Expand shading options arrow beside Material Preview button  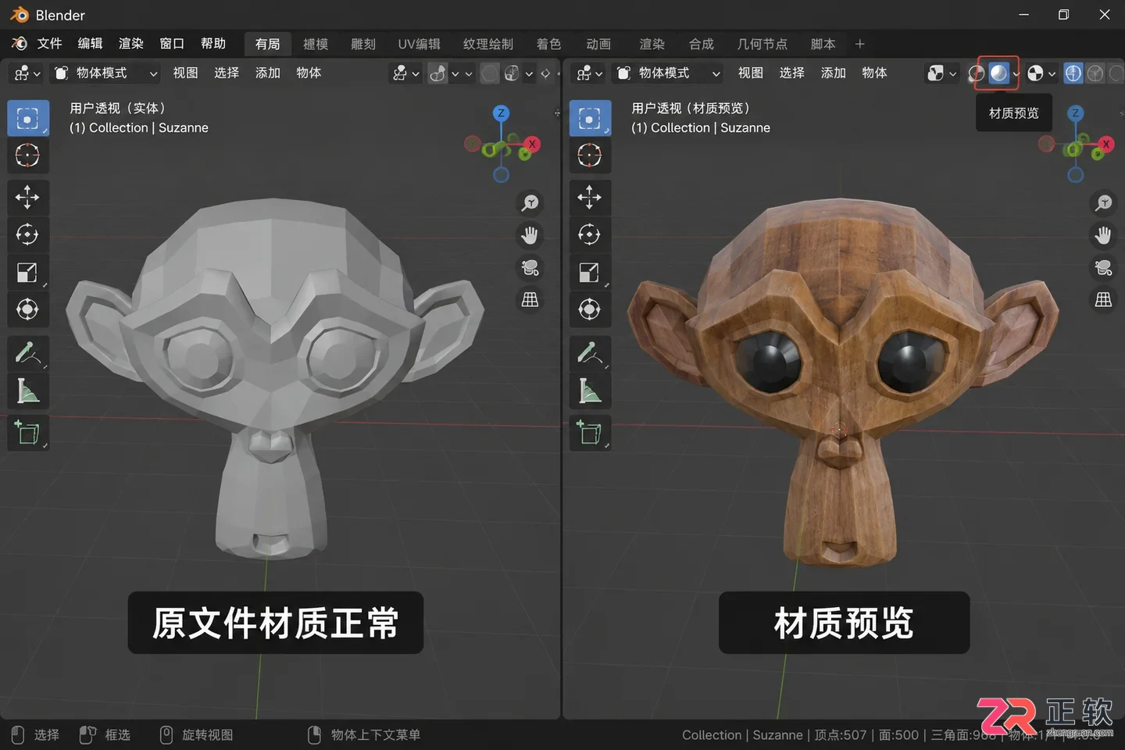[x=1016, y=73]
